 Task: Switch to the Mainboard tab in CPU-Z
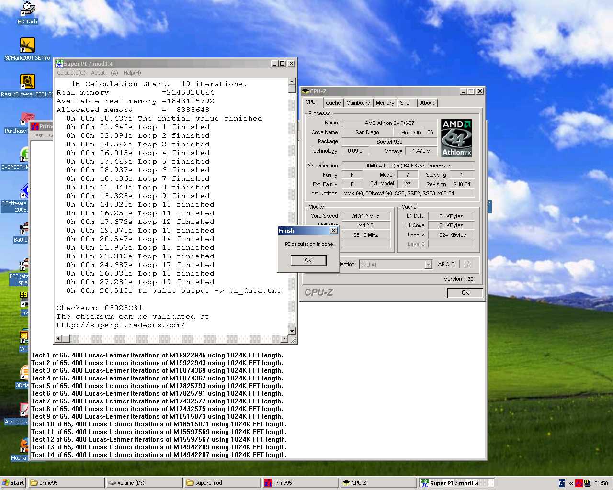pos(358,103)
